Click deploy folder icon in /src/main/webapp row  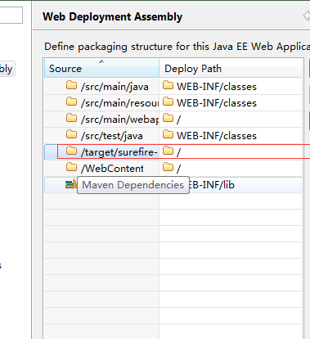[168, 118]
